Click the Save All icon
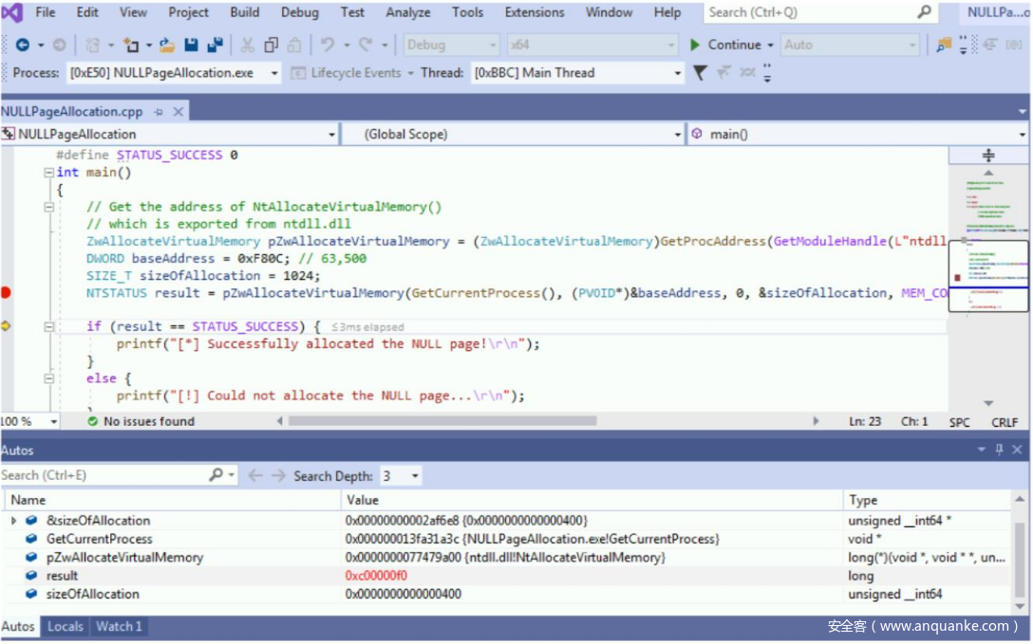 [x=215, y=45]
